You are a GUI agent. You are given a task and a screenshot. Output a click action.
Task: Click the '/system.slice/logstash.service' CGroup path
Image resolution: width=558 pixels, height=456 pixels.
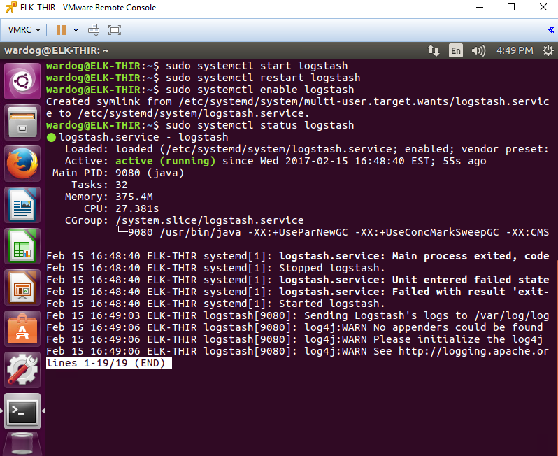tap(210, 220)
